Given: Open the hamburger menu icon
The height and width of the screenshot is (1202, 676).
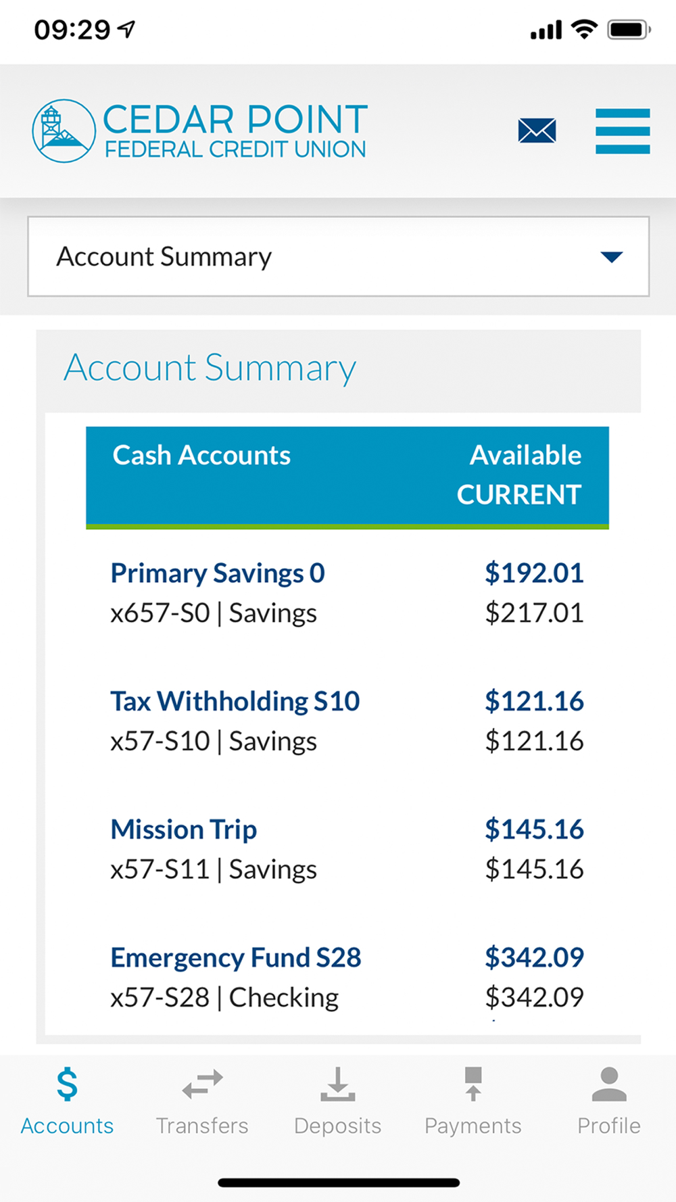Looking at the screenshot, I should pos(623,131).
